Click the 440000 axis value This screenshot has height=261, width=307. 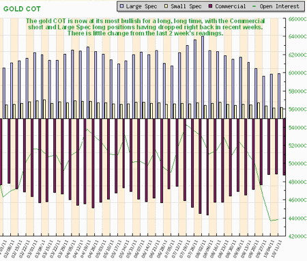(297, 218)
